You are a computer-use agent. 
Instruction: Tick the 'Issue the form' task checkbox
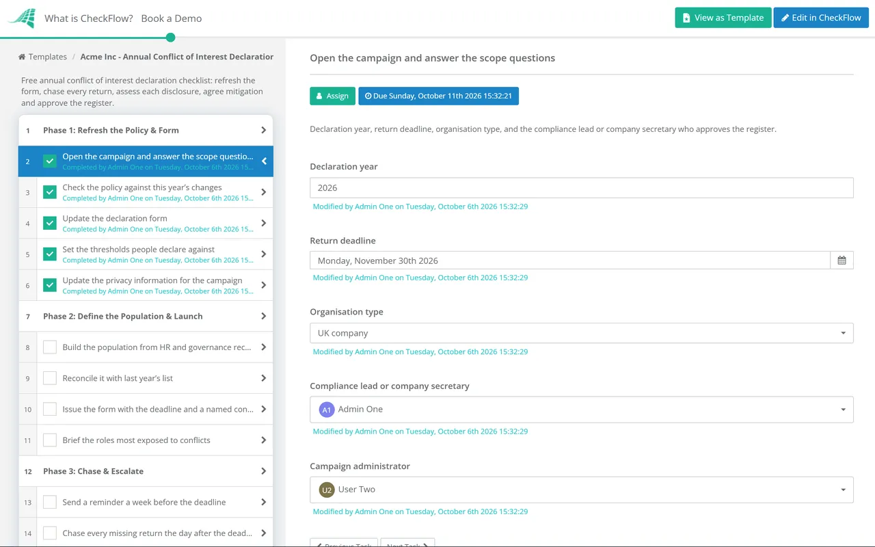pyautogui.click(x=50, y=409)
